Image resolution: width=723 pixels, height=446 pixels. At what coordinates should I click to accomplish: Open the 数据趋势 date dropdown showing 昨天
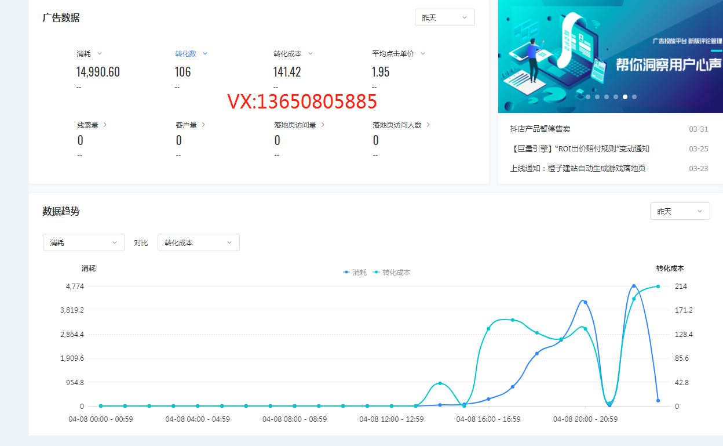[x=680, y=211]
